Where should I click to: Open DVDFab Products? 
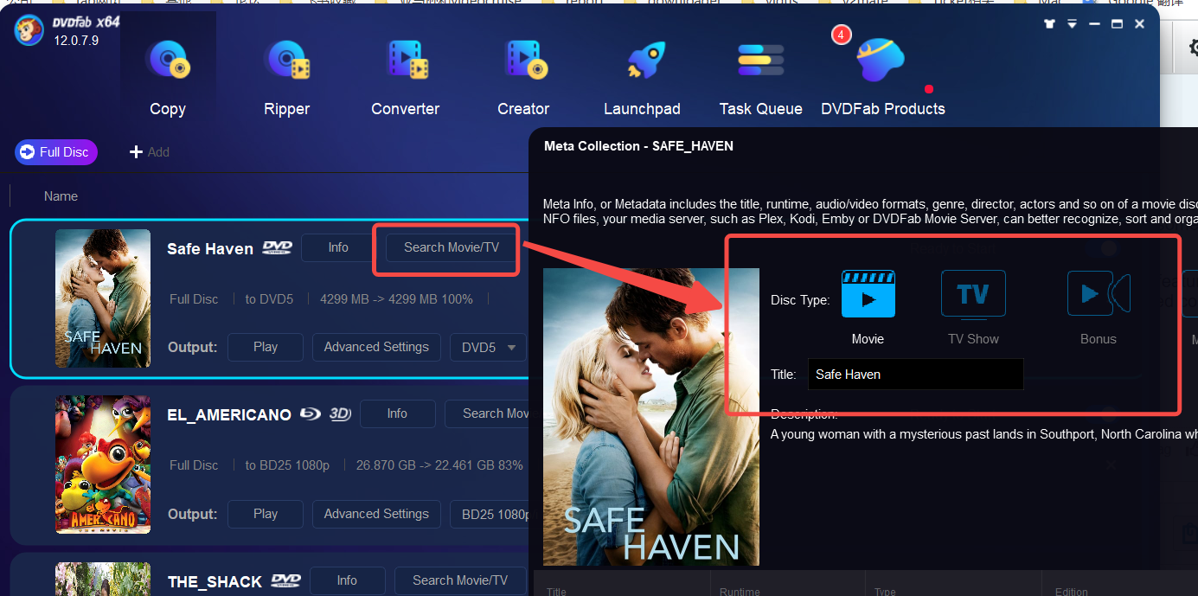[x=882, y=79]
